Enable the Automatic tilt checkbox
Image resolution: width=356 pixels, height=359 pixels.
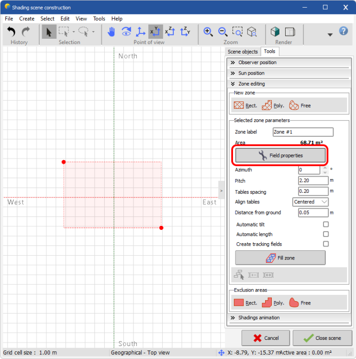(x=326, y=224)
